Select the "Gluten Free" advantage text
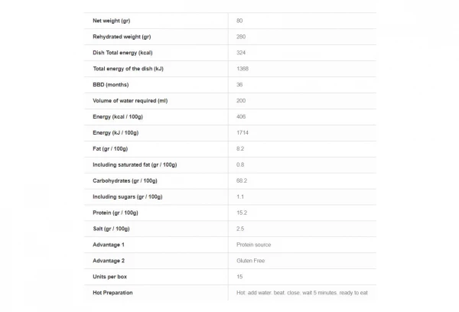 pyautogui.click(x=252, y=261)
